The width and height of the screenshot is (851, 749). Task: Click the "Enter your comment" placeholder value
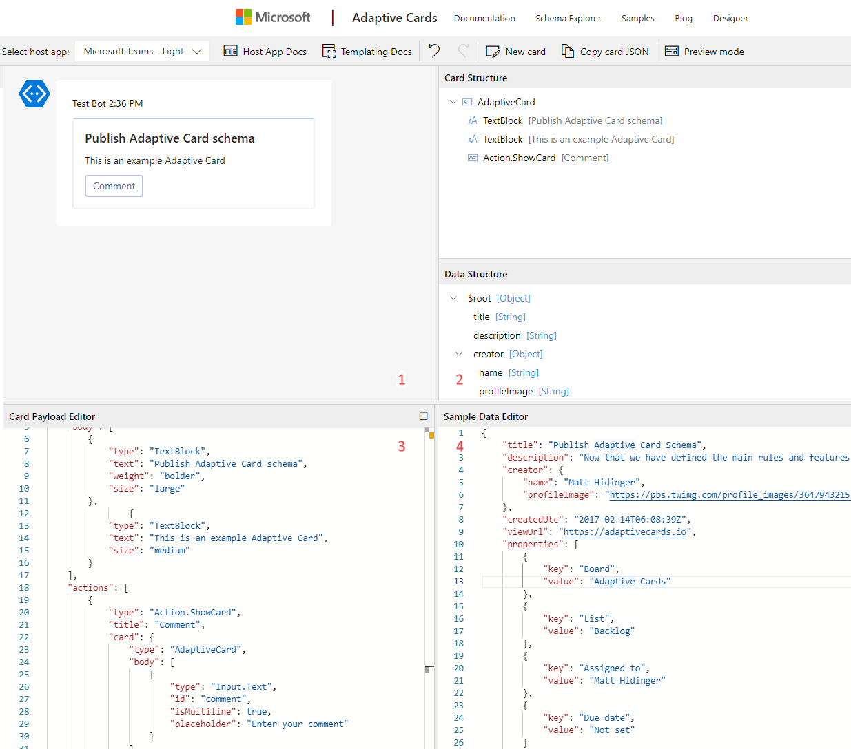click(x=297, y=724)
